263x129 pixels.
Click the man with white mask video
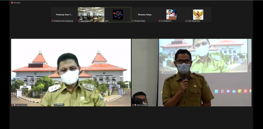point(71,72)
